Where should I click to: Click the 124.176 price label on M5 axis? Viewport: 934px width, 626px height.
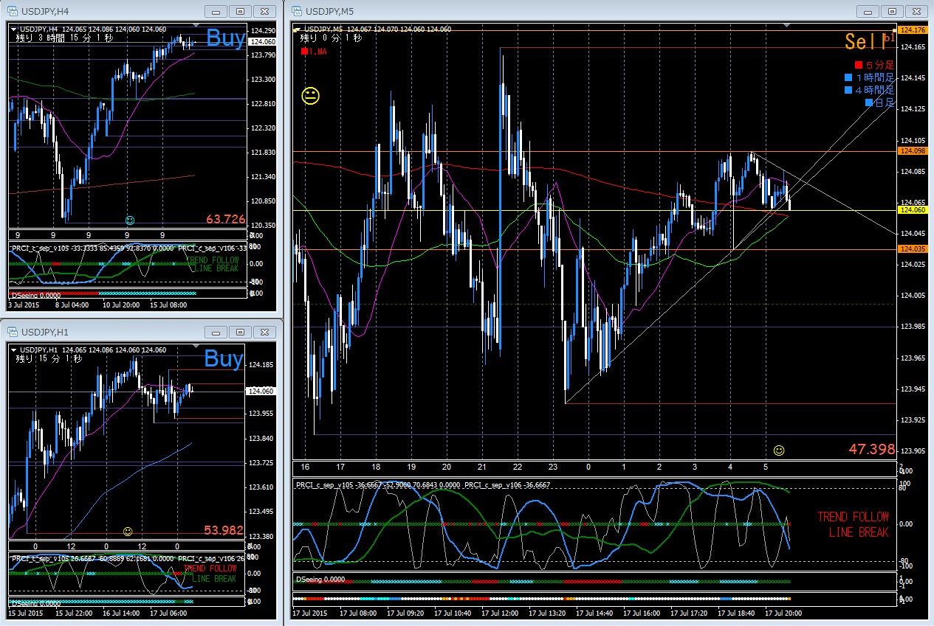pyautogui.click(x=912, y=30)
